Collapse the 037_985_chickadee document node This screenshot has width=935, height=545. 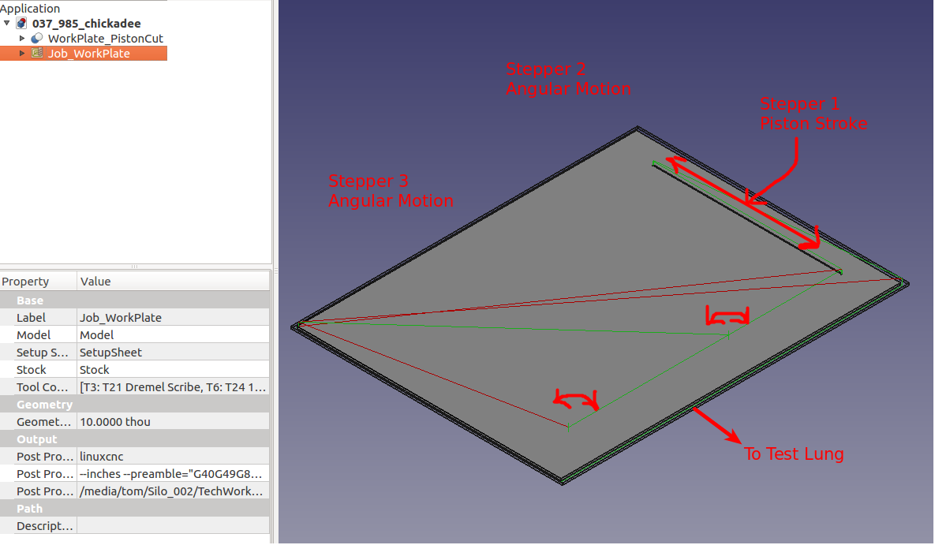point(7,24)
